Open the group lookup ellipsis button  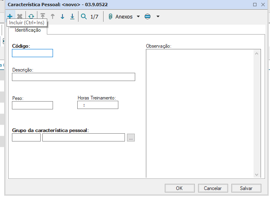(x=131, y=138)
